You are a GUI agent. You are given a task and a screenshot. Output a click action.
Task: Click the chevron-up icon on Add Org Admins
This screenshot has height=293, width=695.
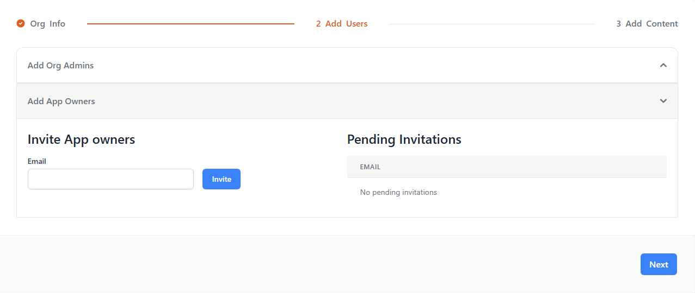(663, 65)
